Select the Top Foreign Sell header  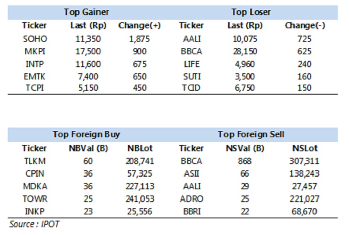251,135
